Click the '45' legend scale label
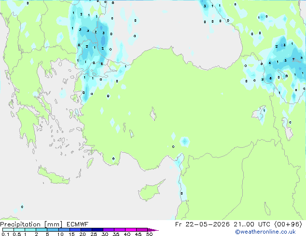Image resolution: width=306 pixels, height=236 pixels. click(x=138, y=234)
